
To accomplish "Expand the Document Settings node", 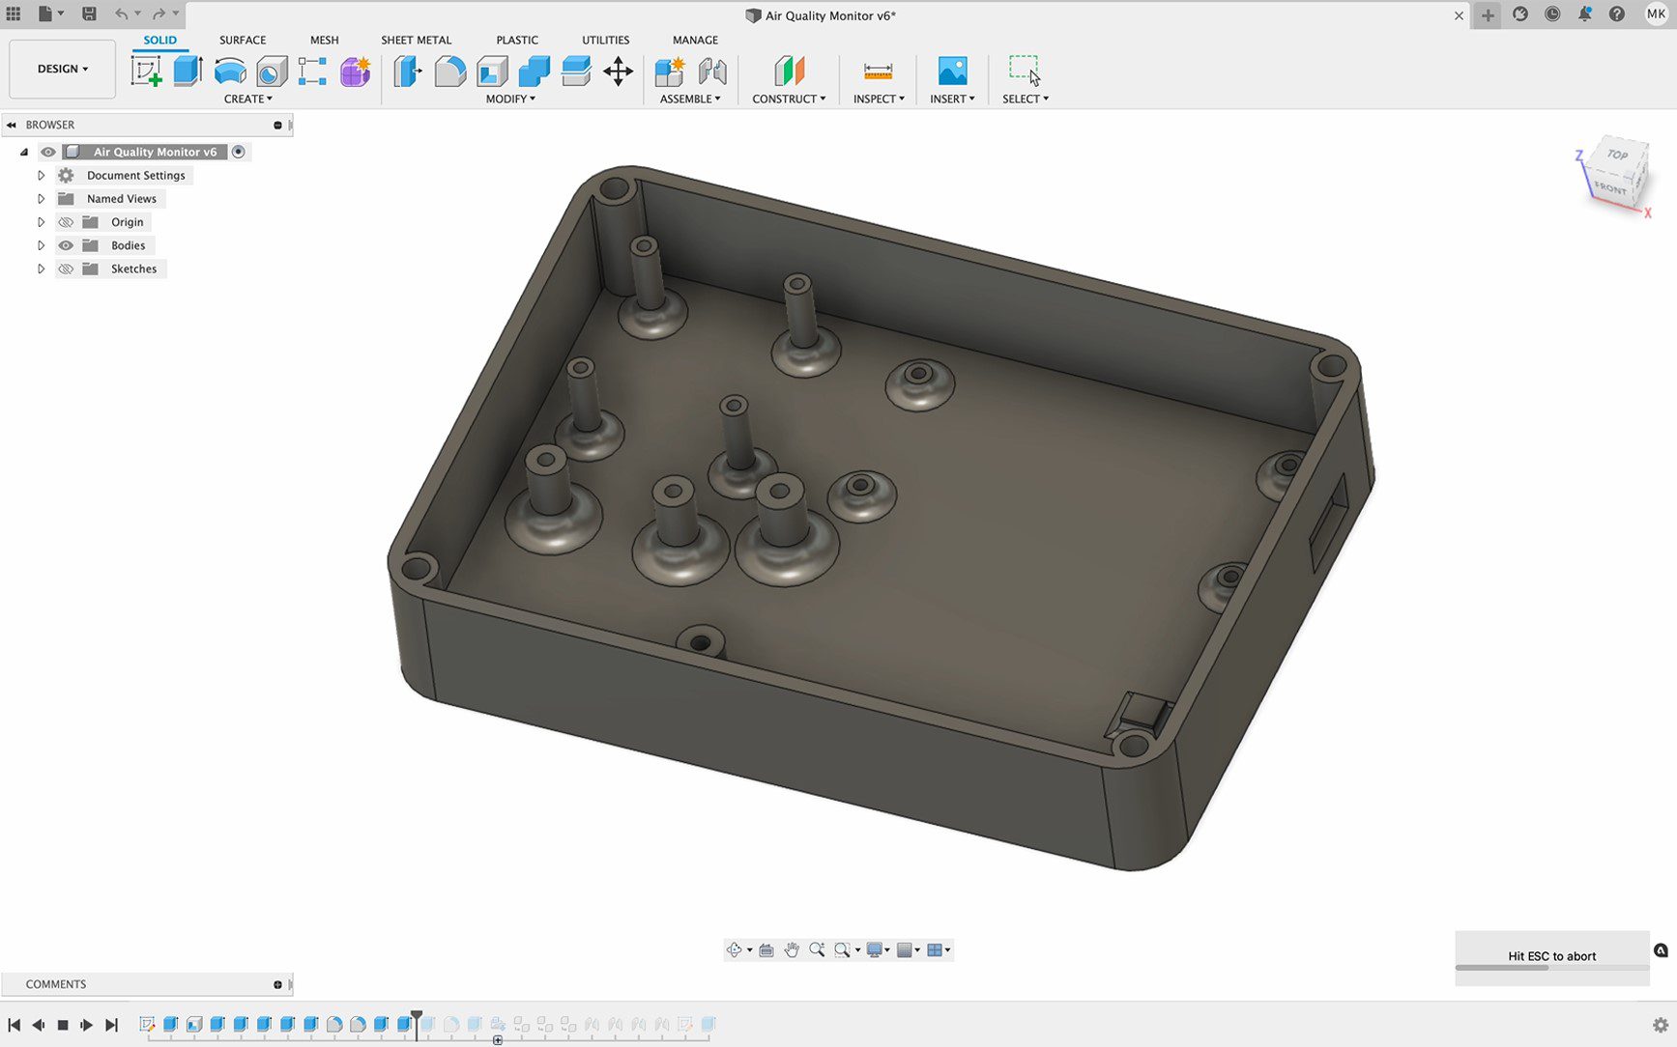I will tap(41, 175).
